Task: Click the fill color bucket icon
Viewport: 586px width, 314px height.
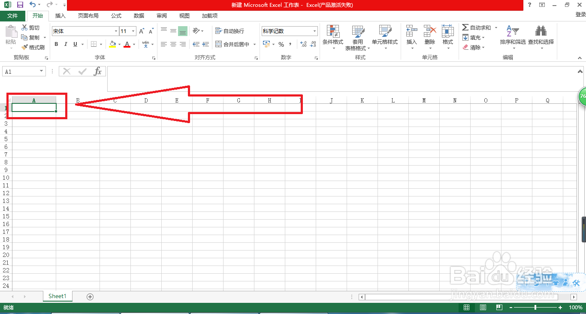Action: (112, 44)
